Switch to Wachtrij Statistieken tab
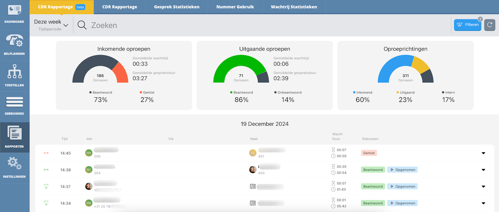This screenshot has height=212, width=499. pyautogui.click(x=294, y=7)
